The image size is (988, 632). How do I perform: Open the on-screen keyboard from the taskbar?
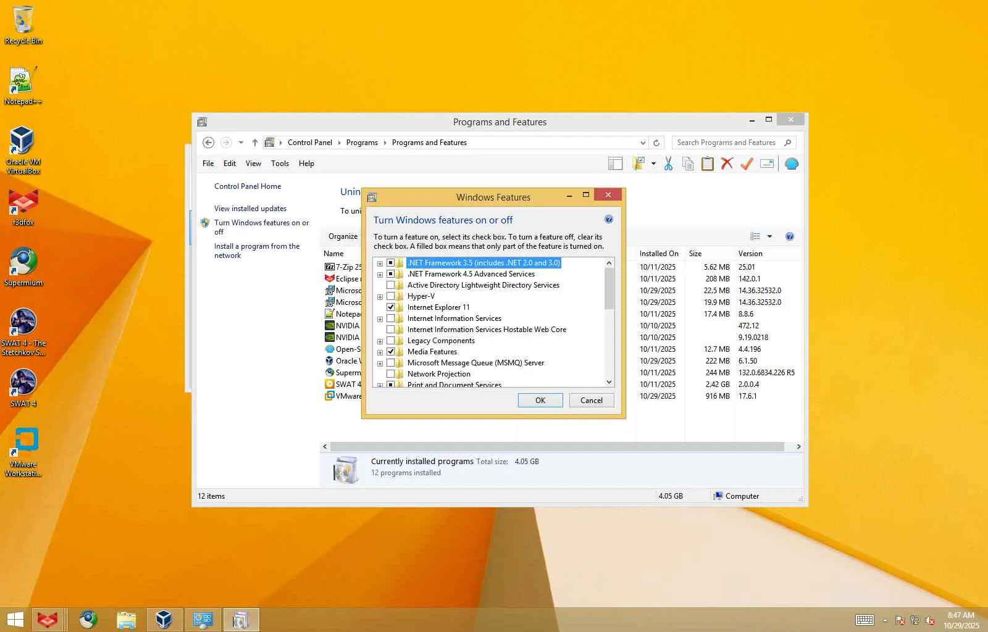(865, 620)
